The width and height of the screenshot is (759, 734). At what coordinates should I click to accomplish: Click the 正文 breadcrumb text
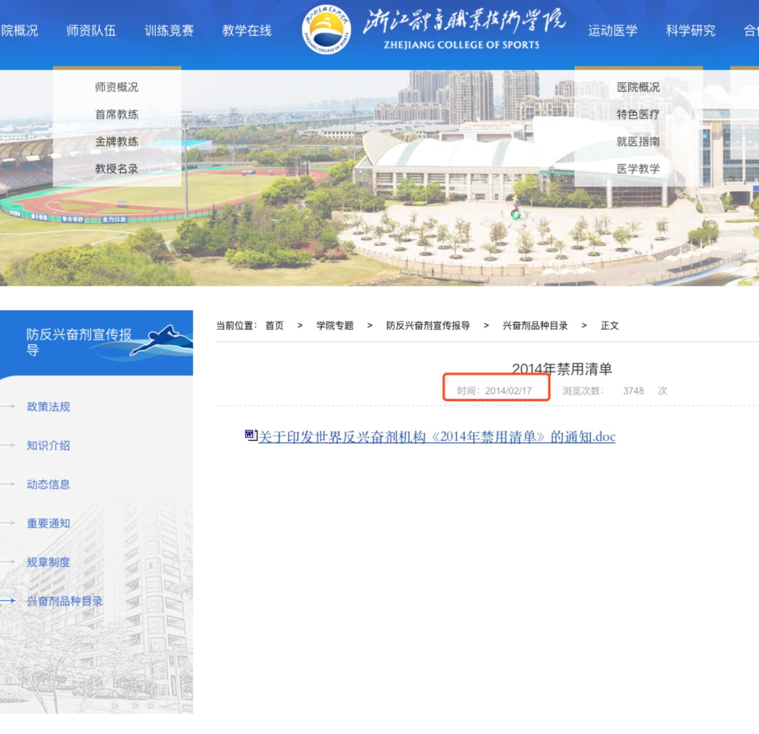[x=610, y=325]
